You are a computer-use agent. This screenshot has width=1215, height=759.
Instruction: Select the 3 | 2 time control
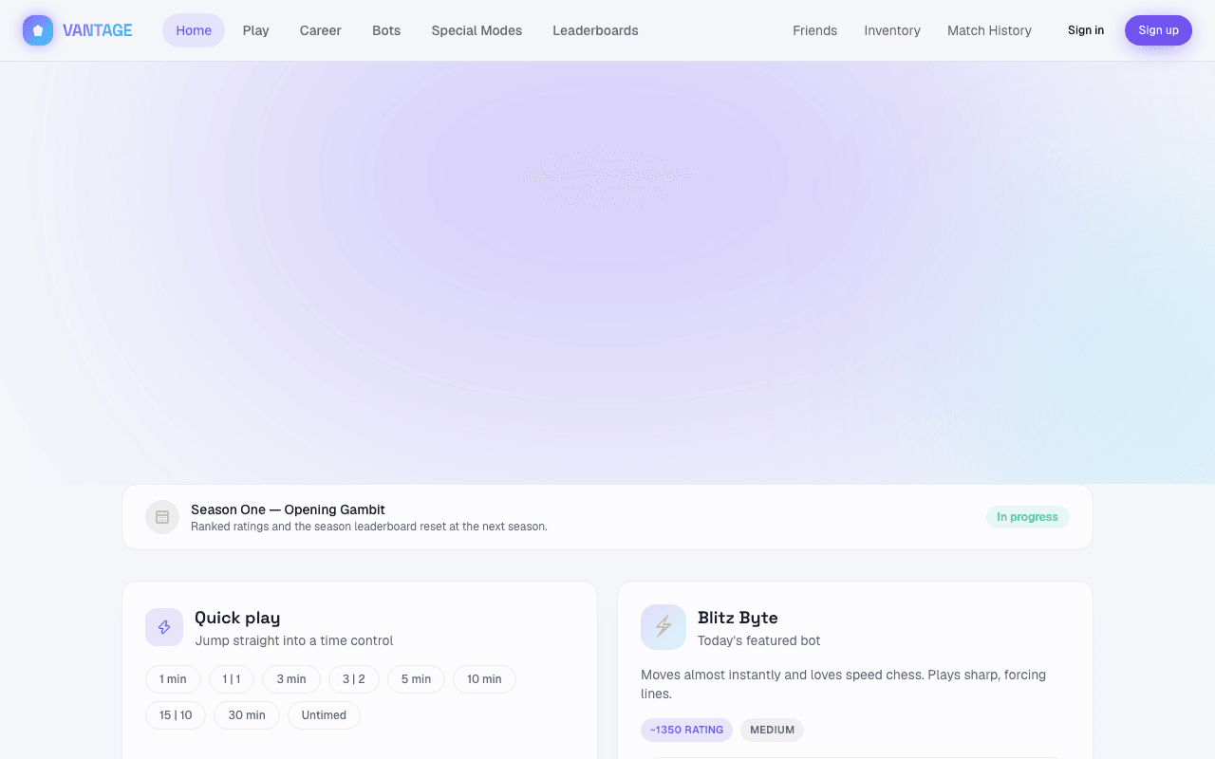354,679
